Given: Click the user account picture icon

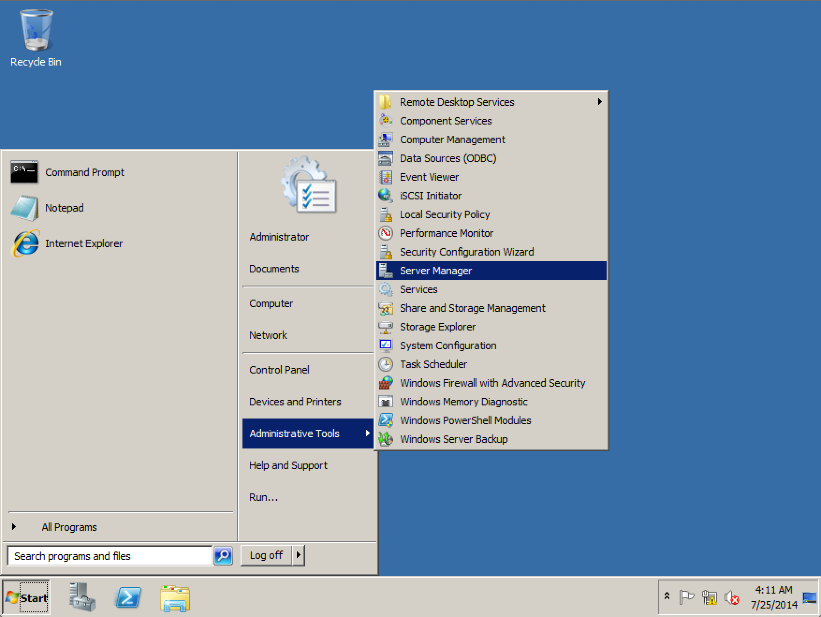Looking at the screenshot, I should tap(309, 185).
